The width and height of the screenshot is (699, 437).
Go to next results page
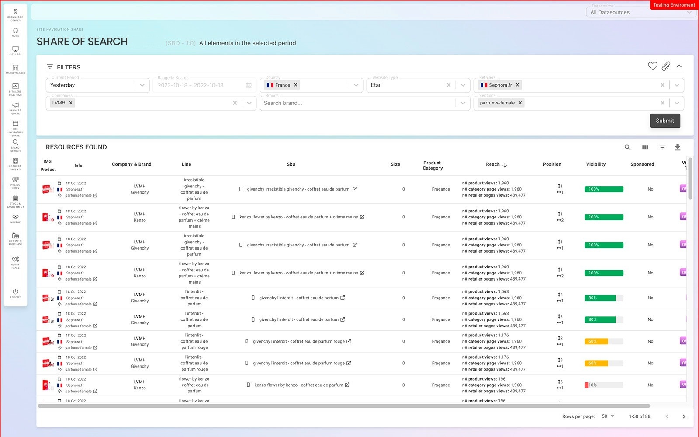(684, 416)
